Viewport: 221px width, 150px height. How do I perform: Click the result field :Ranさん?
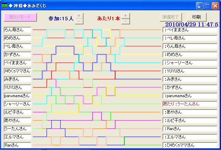point(190,129)
